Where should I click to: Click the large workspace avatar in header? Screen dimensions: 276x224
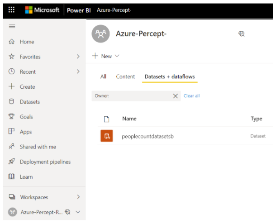(x=101, y=33)
